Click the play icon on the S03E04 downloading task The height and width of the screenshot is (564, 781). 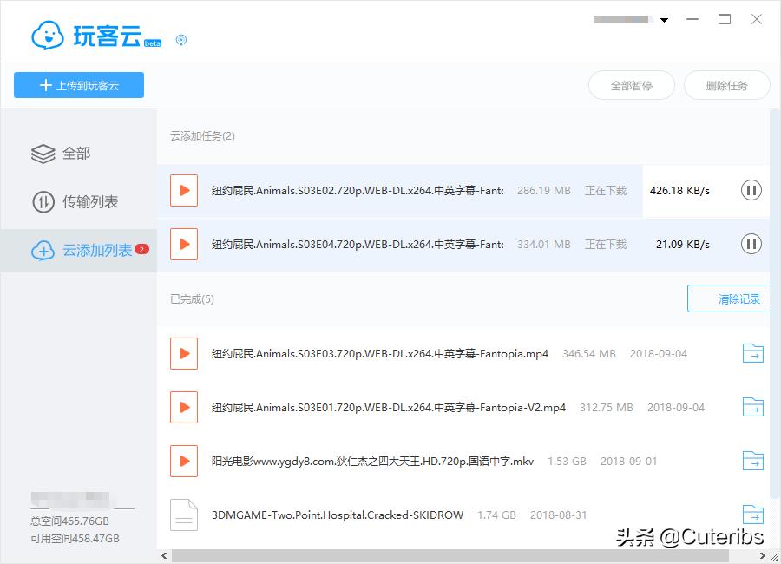coord(183,244)
